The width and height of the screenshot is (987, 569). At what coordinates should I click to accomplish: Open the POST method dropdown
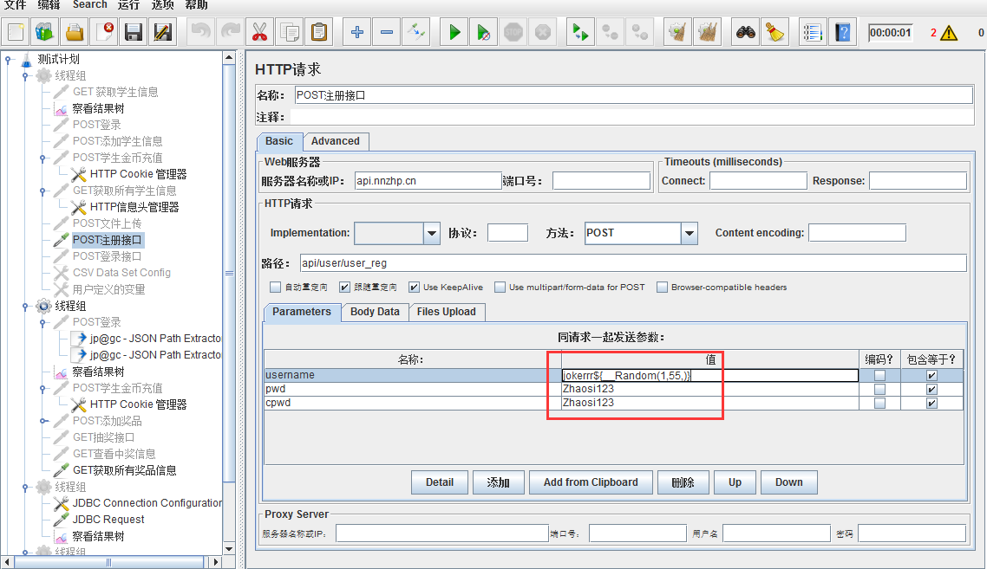690,233
